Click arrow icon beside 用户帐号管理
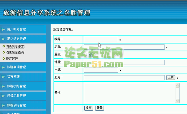Screen dimensions: 187x114 (3, 29)
